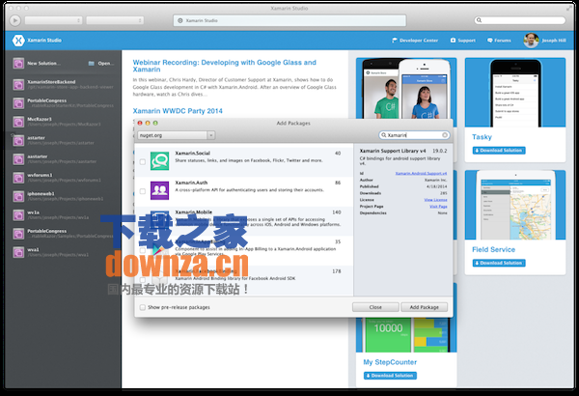Click the Xamarin search field in Add Packages
Image resolution: width=579 pixels, height=396 pixels.
414,135
